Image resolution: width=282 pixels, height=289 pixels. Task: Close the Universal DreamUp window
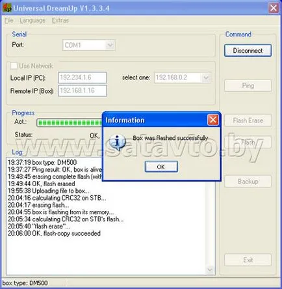(274, 8)
